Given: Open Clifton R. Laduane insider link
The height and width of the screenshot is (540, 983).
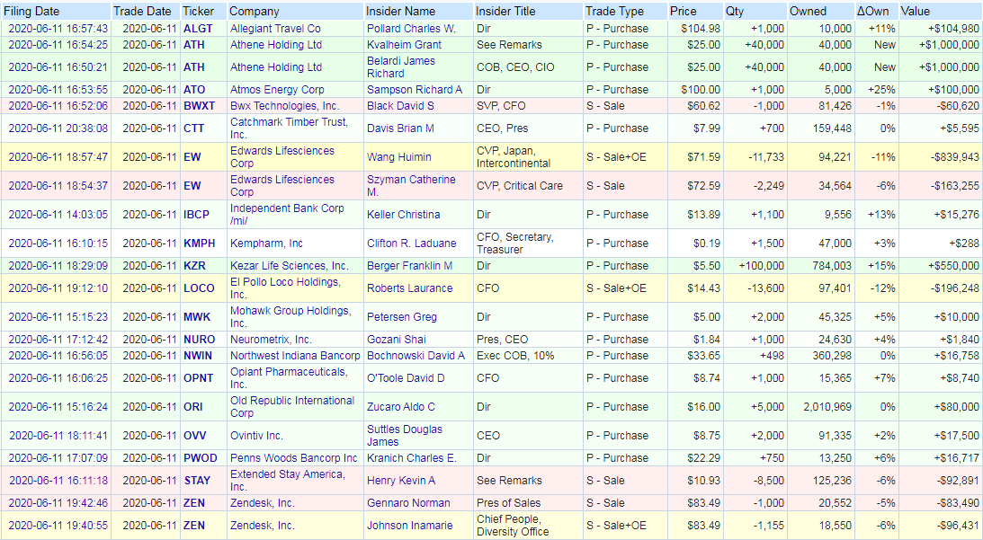Looking at the screenshot, I should [411, 243].
